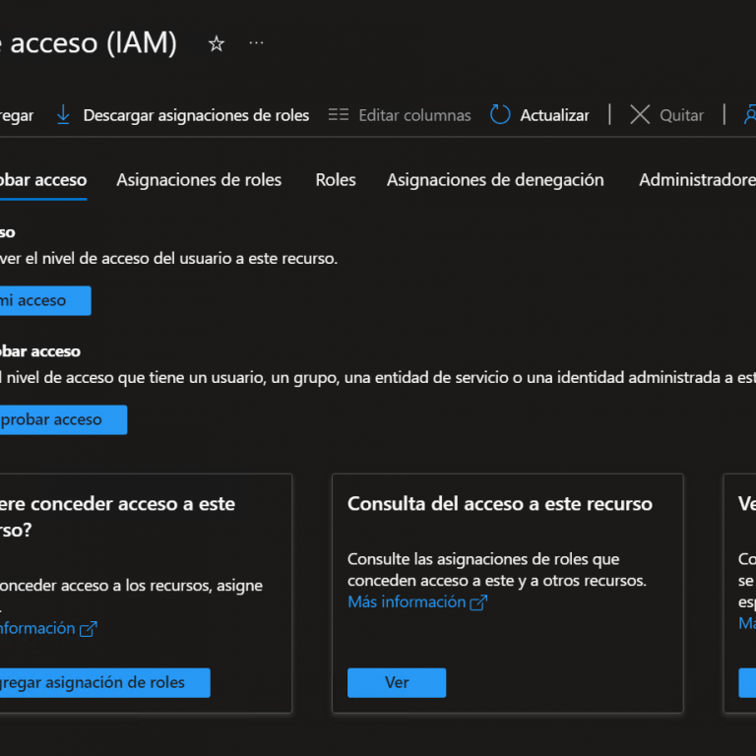The image size is (756, 756).
Task: Open Más información link in the Consulta card
Action: click(x=407, y=601)
